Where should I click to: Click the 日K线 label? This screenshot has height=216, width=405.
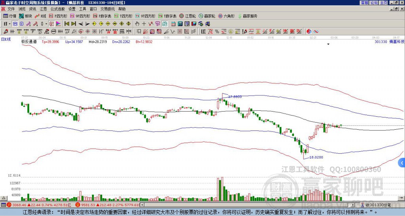6,39
